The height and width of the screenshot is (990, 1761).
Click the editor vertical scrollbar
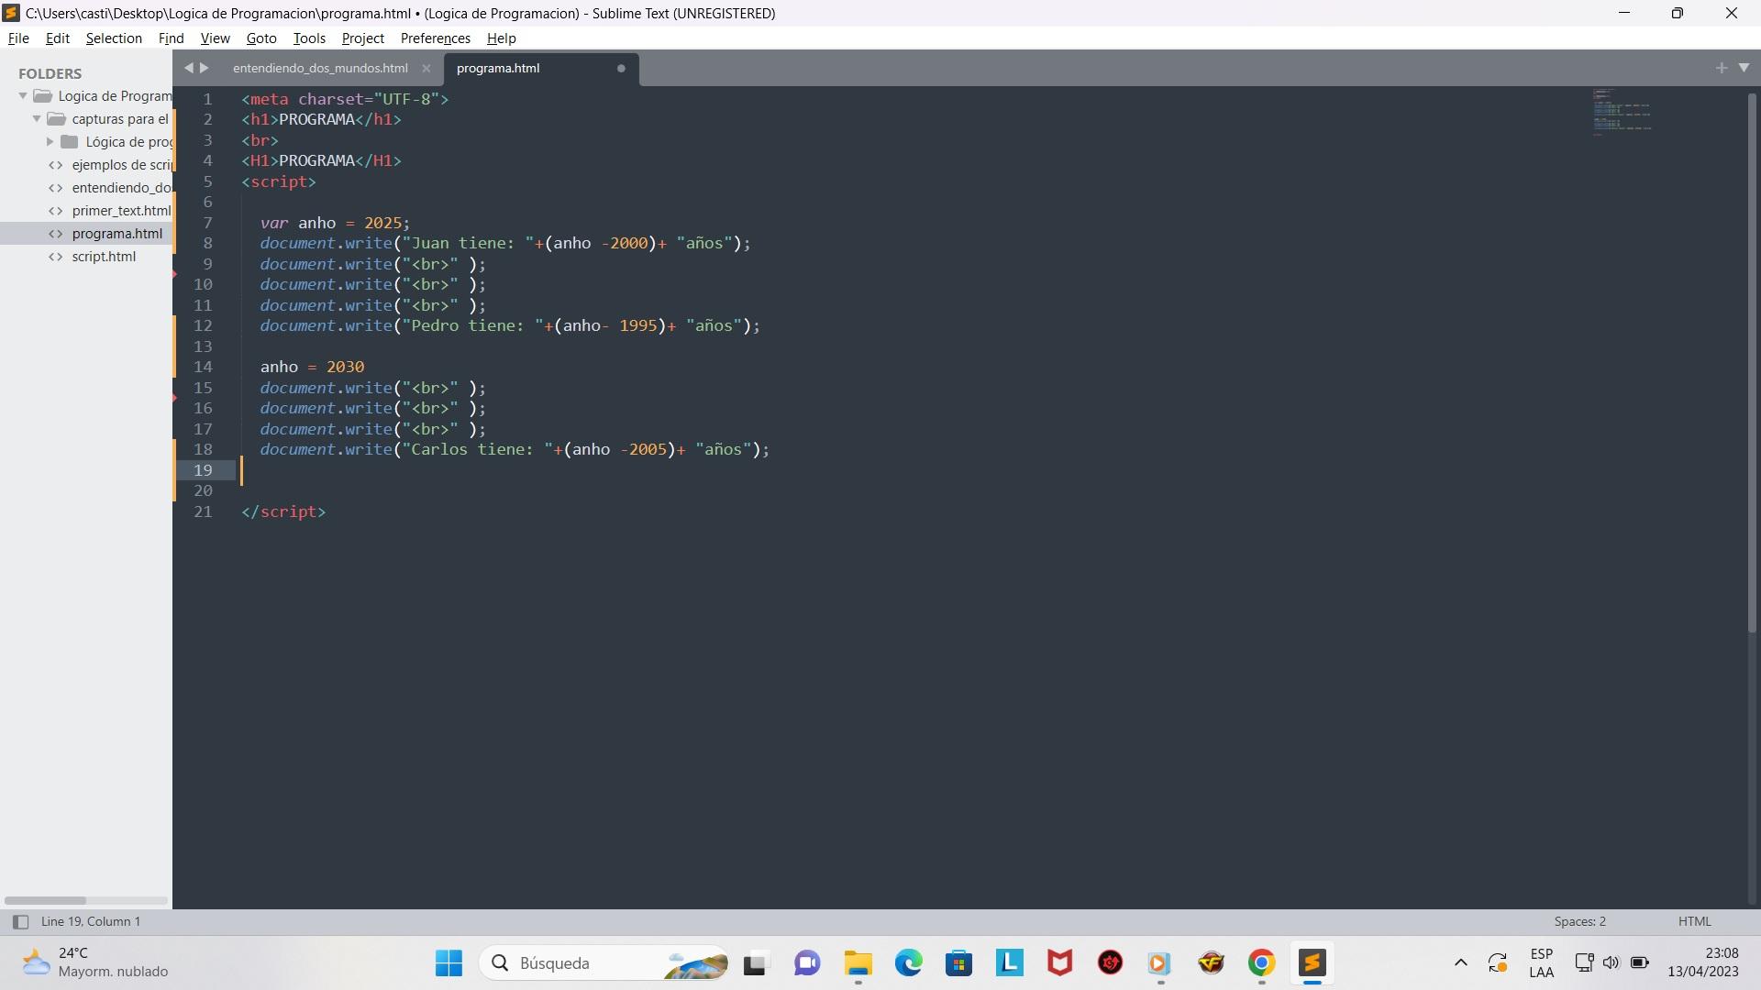[1753, 362]
